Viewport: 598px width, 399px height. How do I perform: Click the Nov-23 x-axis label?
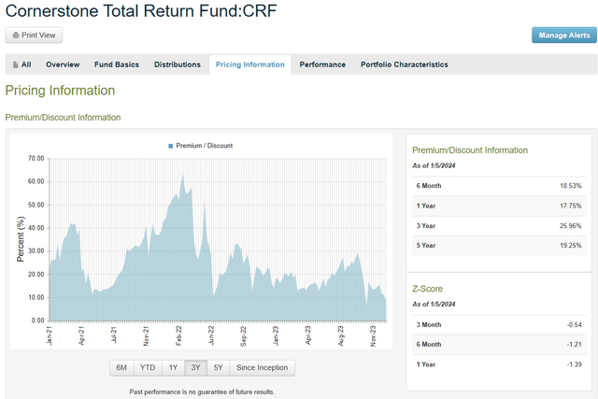click(x=373, y=335)
